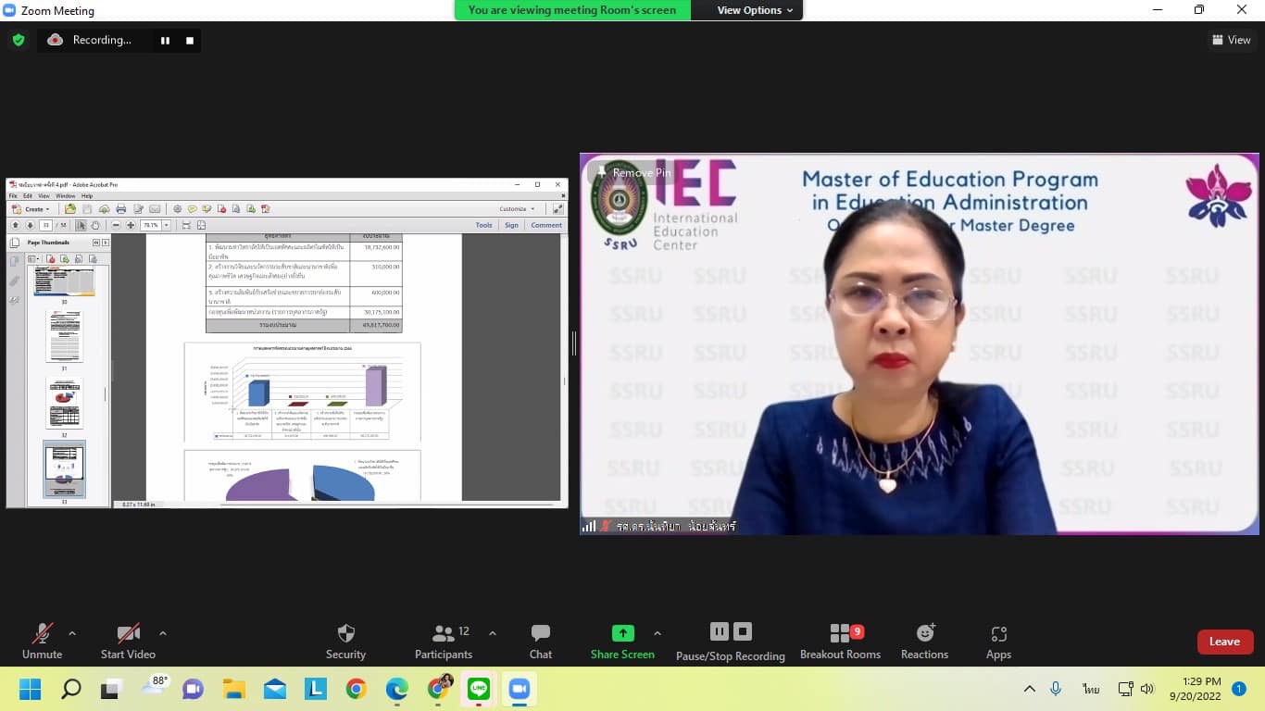
Task: Open the Security shield options
Action: tap(345, 641)
